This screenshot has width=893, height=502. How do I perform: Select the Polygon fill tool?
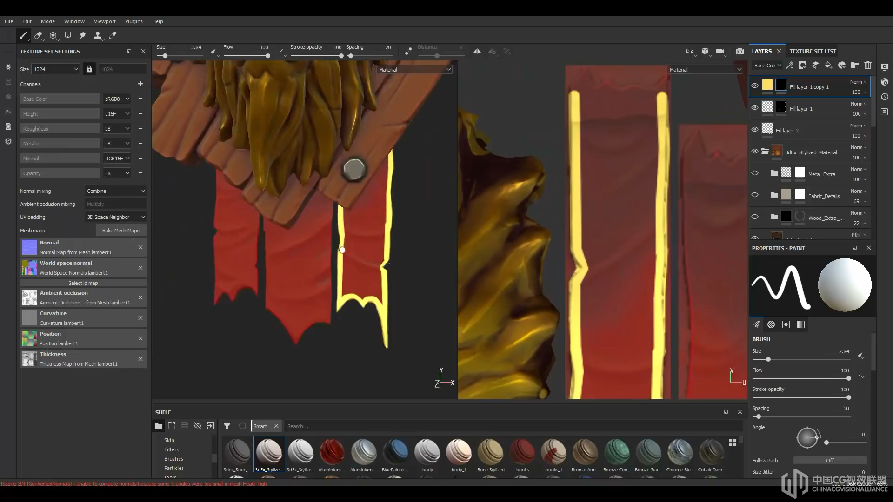click(68, 35)
